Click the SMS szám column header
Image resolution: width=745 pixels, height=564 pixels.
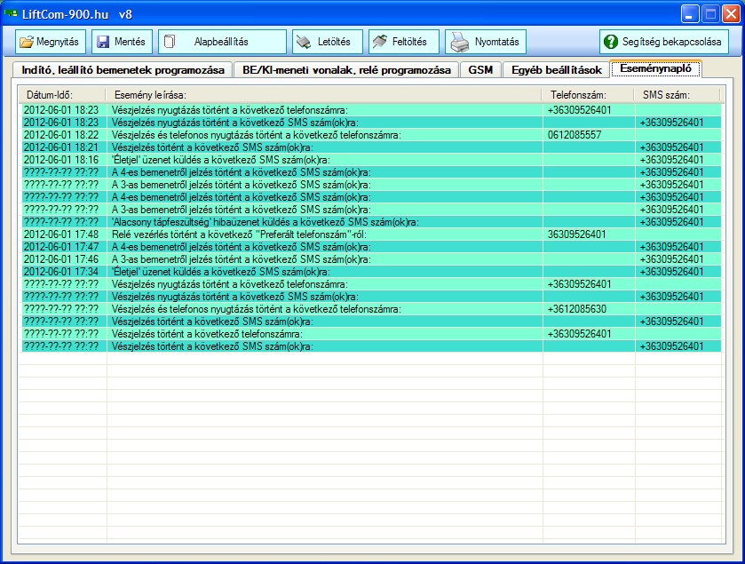[x=678, y=95]
